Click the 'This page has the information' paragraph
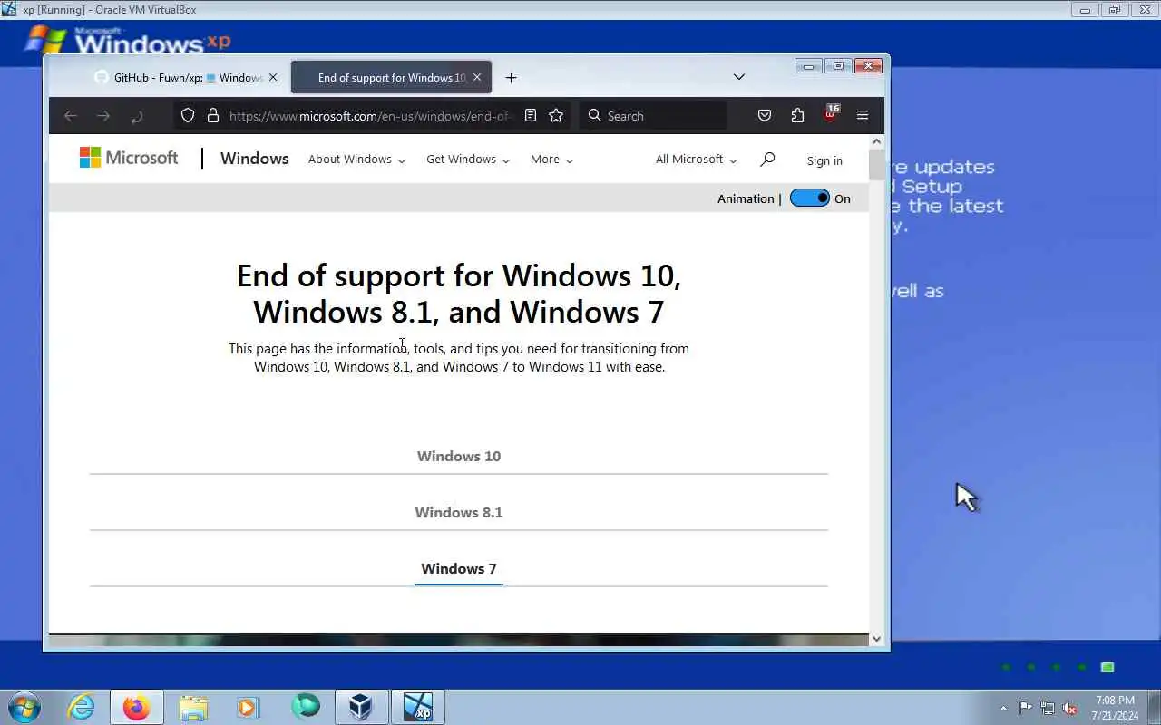Viewport: 1161px width, 725px height. click(459, 357)
